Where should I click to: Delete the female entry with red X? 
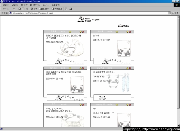[83, 105]
